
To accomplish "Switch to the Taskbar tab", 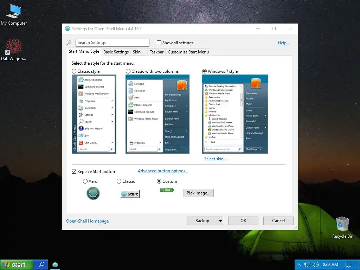I will tap(156, 52).
